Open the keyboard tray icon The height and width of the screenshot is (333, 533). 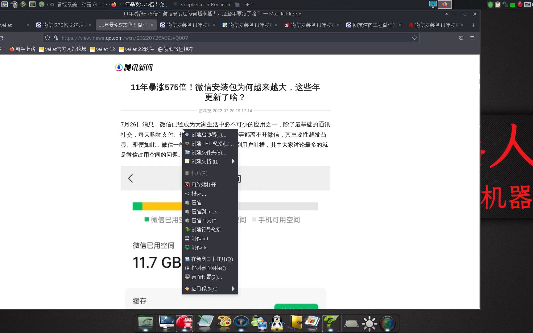pyautogui.click(x=527, y=4)
